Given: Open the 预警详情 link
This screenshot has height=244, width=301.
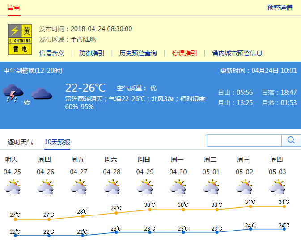Looking at the screenshot, I should pyautogui.click(x=280, y=8).
